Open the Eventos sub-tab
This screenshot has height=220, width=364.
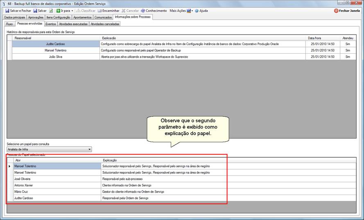click(x=51, y=24)
